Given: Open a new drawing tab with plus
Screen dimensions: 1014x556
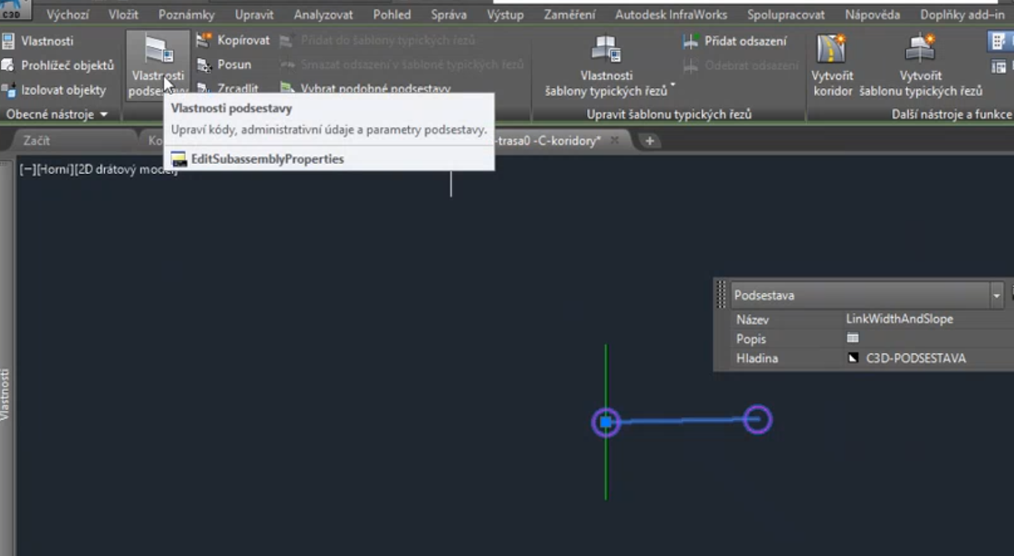Looking at the screenshot, I should [x=650, y=141].
